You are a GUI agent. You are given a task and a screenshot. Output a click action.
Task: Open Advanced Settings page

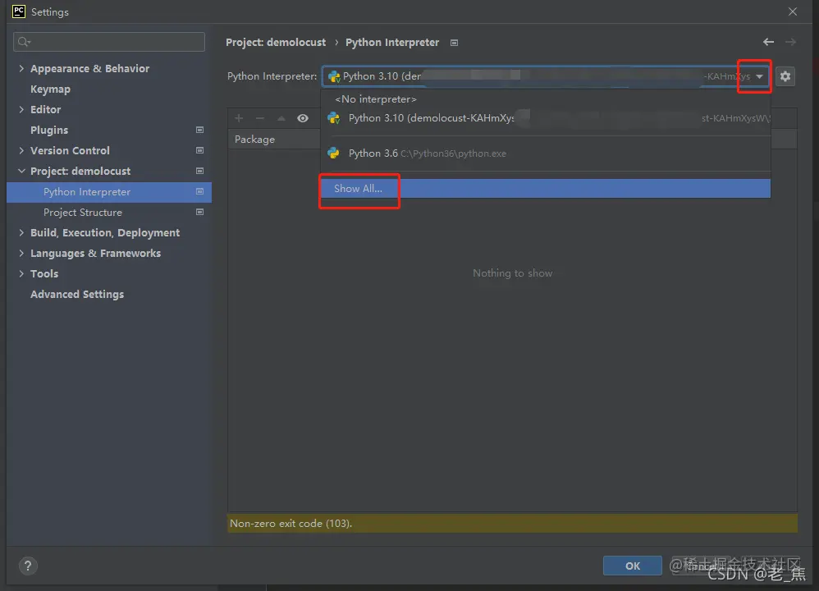(77, 294)
